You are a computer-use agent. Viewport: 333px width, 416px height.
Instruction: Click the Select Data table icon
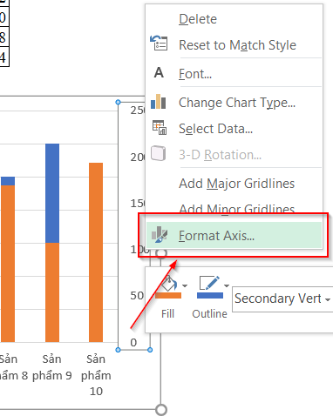pos(160,128)
